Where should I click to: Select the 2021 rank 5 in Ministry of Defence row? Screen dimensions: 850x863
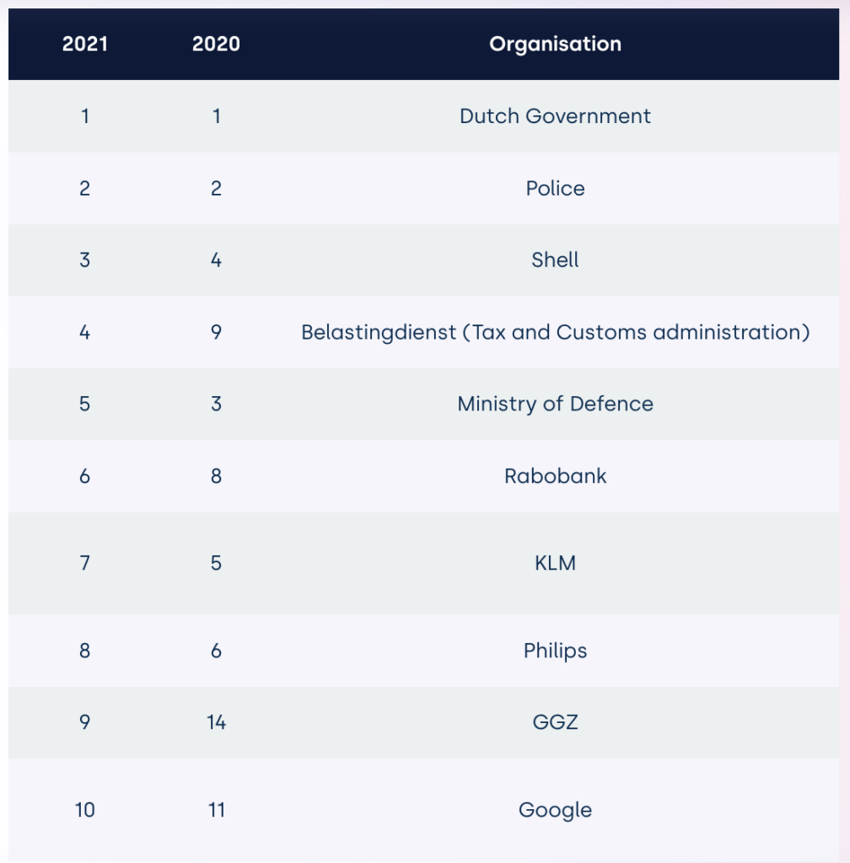[x=85, y=404]
